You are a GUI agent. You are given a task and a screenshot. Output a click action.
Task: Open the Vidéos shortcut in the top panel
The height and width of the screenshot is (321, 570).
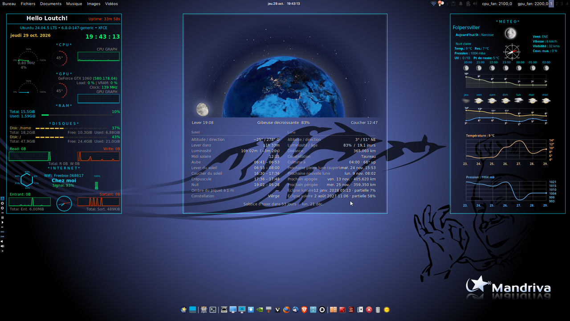coord(111,4)
